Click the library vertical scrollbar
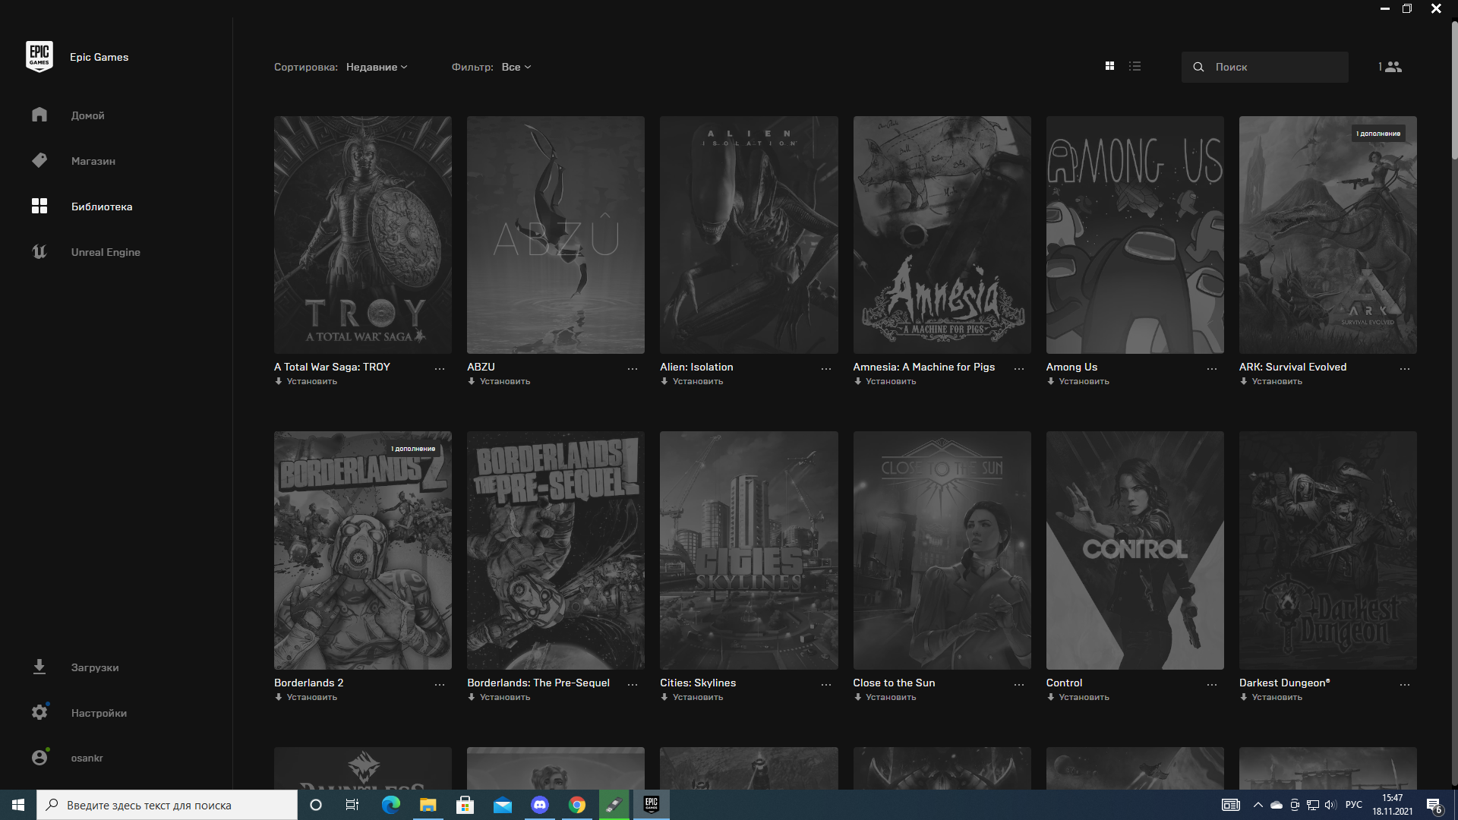 click(1453, 91)
